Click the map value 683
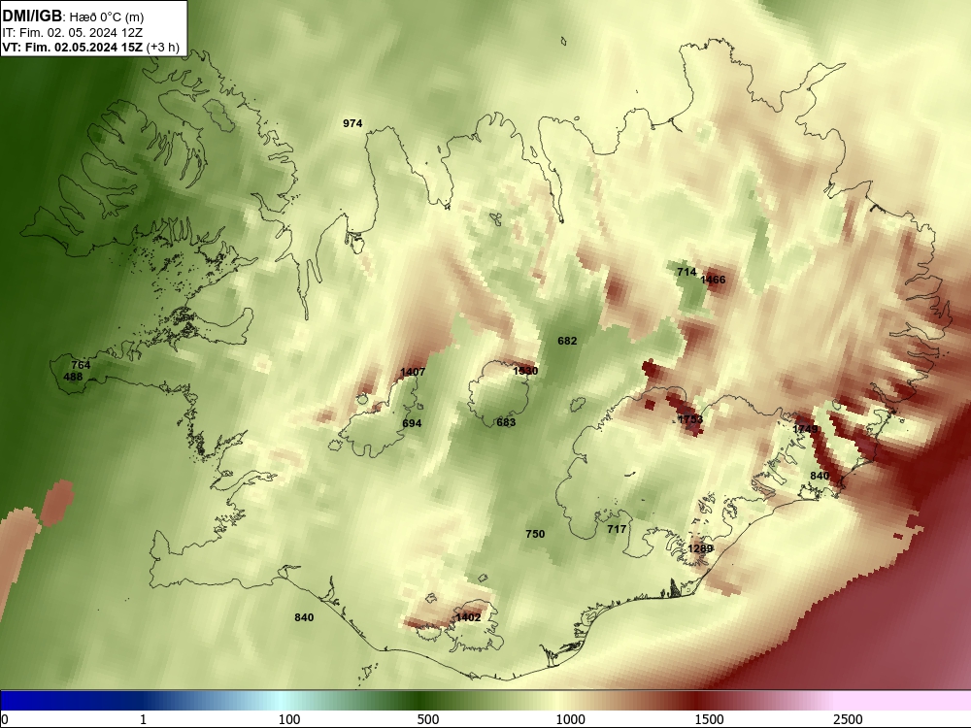 506,422
